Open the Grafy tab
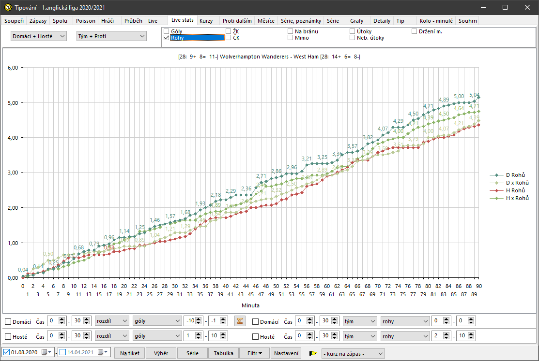539x361 pixels. point(356,21)
